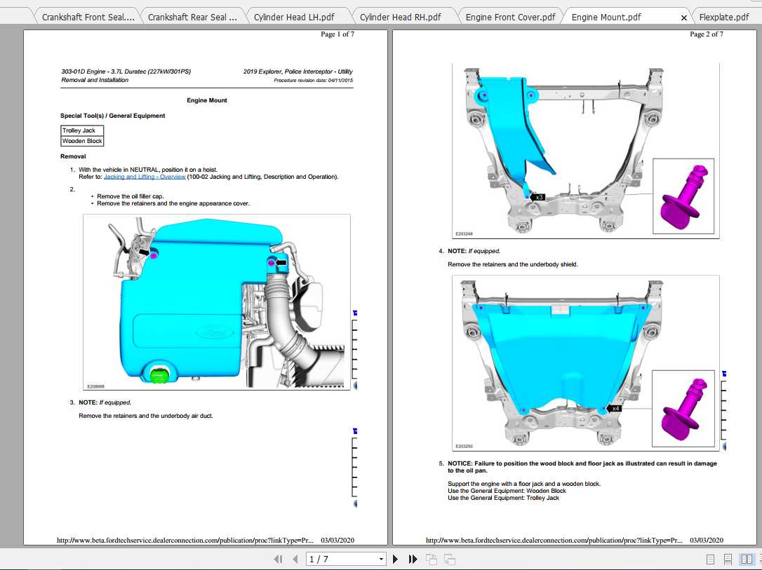Screen dimensions: 762x570
Task: Go to the previous page
Action: tap(295, 559)
